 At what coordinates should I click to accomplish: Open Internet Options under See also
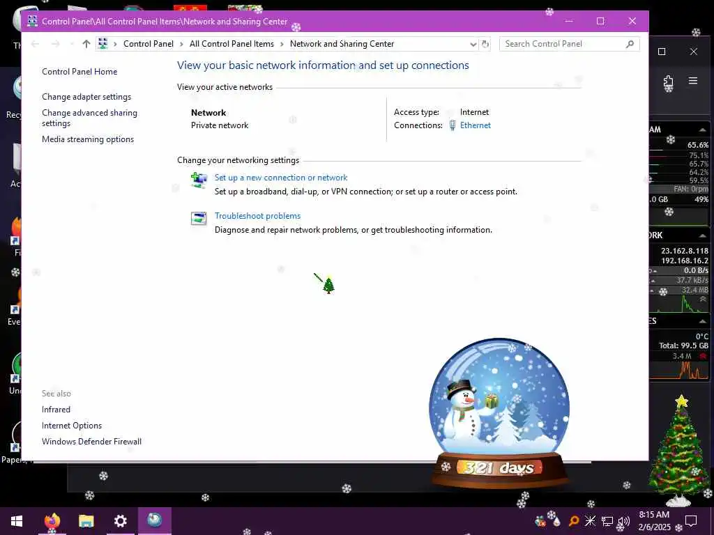(x=72, y=426)
